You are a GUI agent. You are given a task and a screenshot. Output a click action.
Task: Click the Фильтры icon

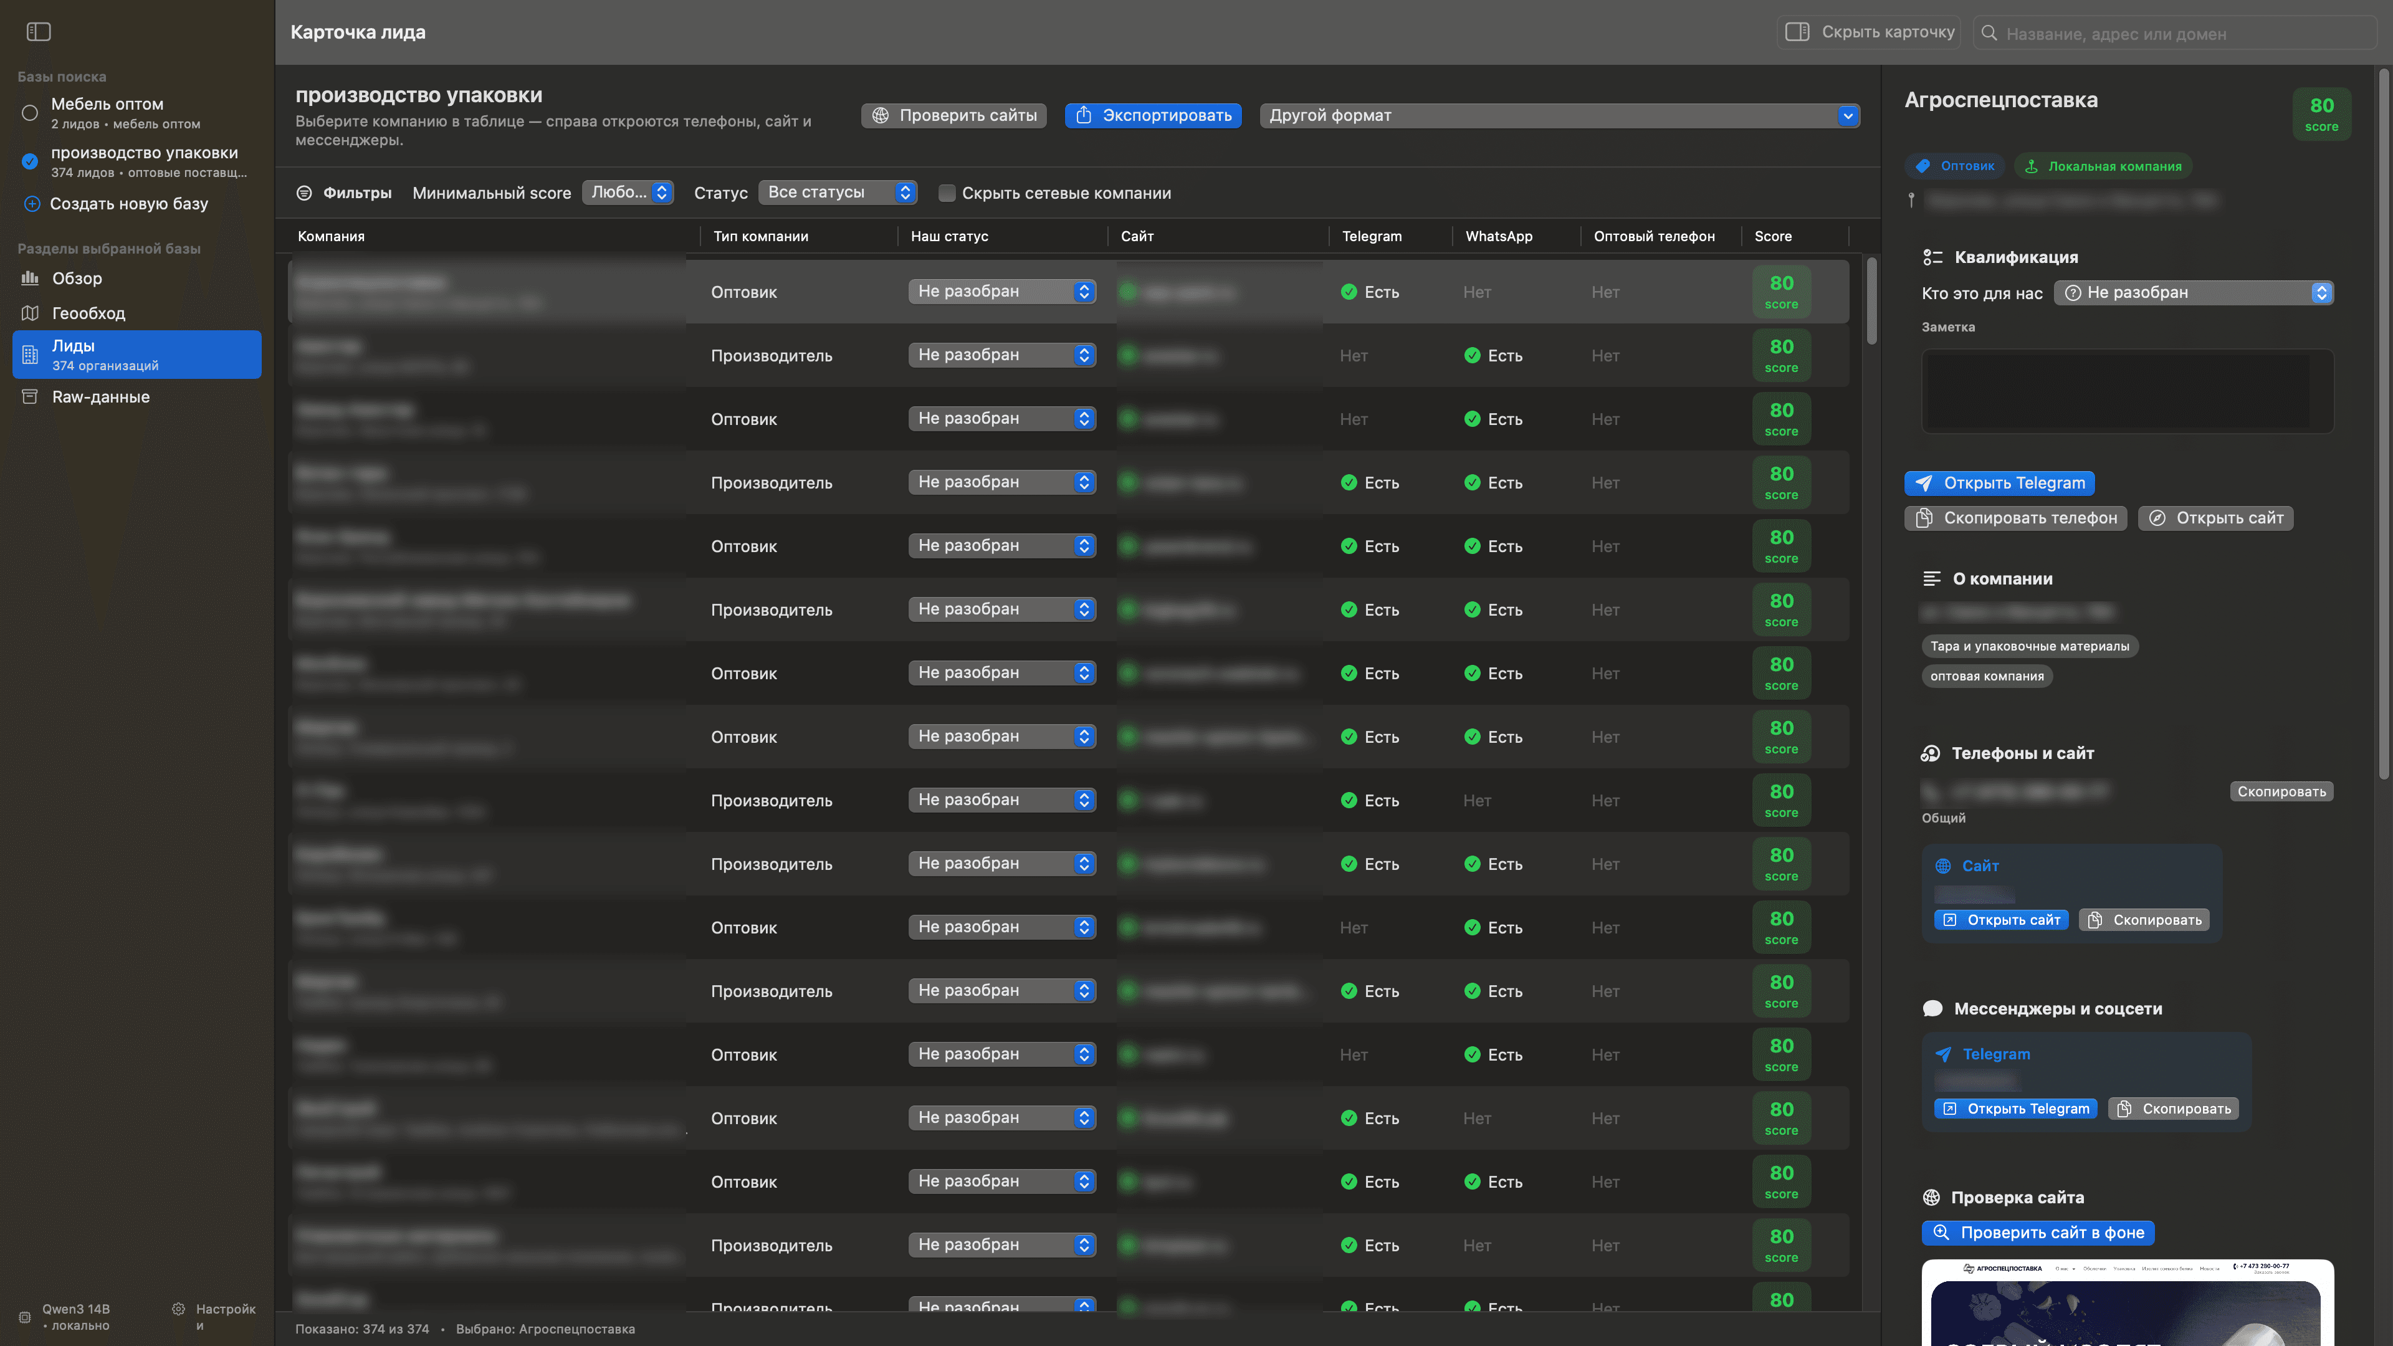(x=303, y=193)
